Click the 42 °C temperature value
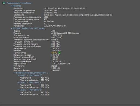 [54, 53]
